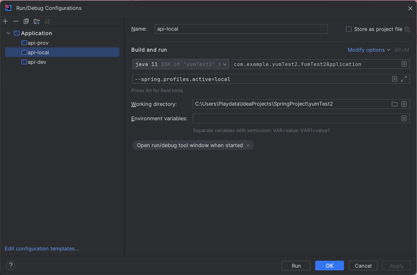
Task: Click the Apply button
Action: click(397, 266)
